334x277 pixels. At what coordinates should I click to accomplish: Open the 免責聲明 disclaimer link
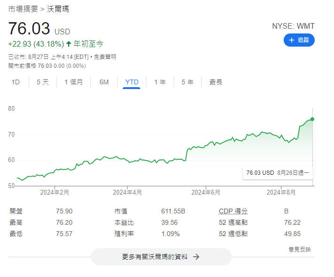click(105, 57)
